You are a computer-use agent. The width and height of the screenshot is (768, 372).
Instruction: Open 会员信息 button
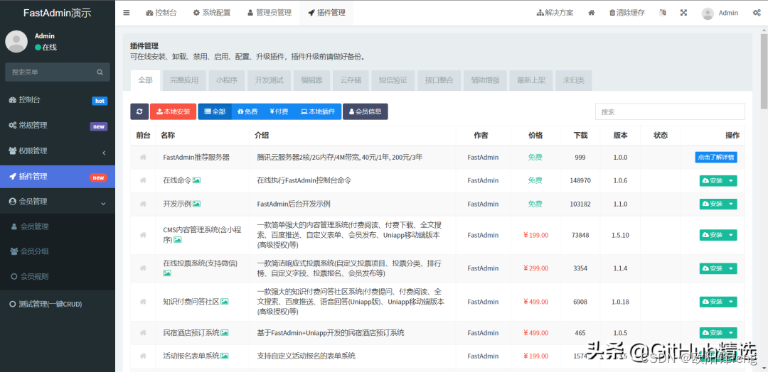point(365,111)
